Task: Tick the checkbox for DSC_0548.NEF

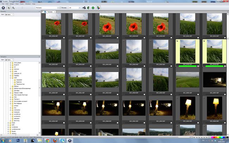Action: (x=198, y=66)
